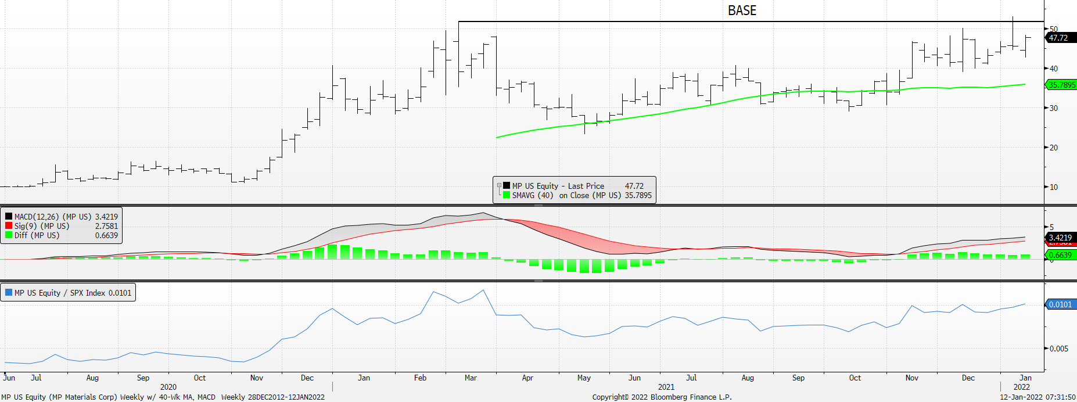The width and height of the screenshot is (1077, 402).
Task: Select 'Diff (MP US)' legend text
Action: click(37, 235)
